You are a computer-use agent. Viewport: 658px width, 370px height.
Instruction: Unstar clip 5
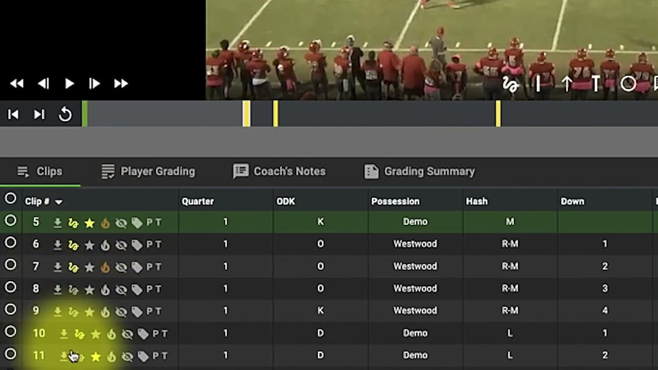[89, 223]
